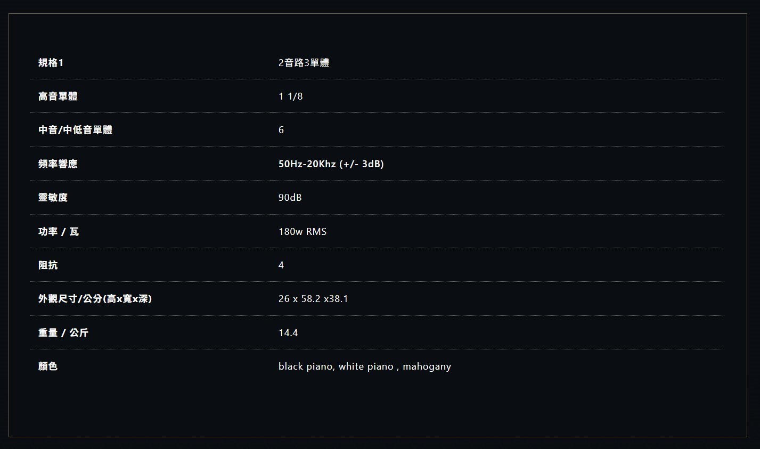Viewport: 760px width, 449px height.
Task: Click the 高音單體 label
Action: 58,96
